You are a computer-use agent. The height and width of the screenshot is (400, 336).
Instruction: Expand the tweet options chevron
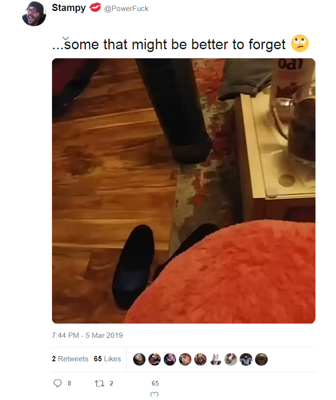(65, 38)
